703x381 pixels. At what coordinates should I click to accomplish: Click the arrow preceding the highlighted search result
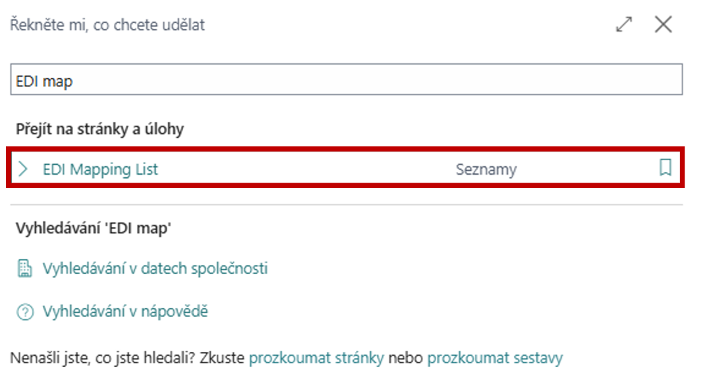click(x=24, y=169)
